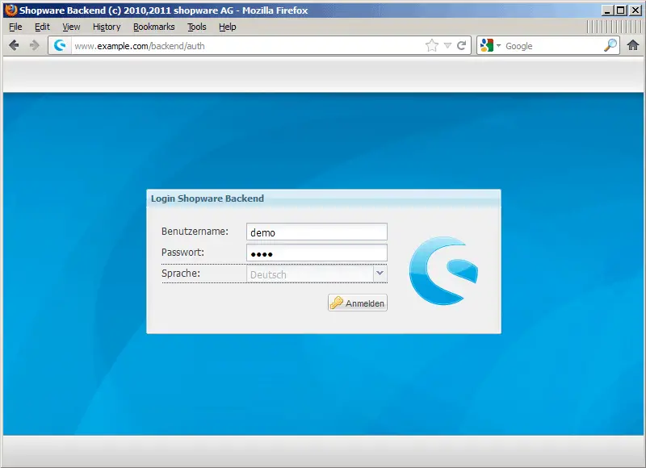The width and height of the screenshot is (646, 468).
Task: Click the Forward navigation arrow
Action: [x=34, y=45]
